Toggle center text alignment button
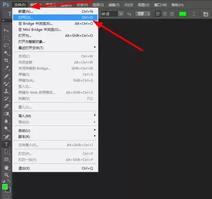 tap(165, 14)
